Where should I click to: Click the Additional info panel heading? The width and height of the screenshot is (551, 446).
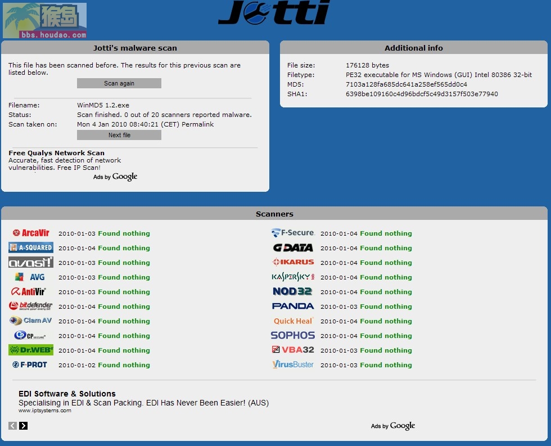click(x=414, y=48)
